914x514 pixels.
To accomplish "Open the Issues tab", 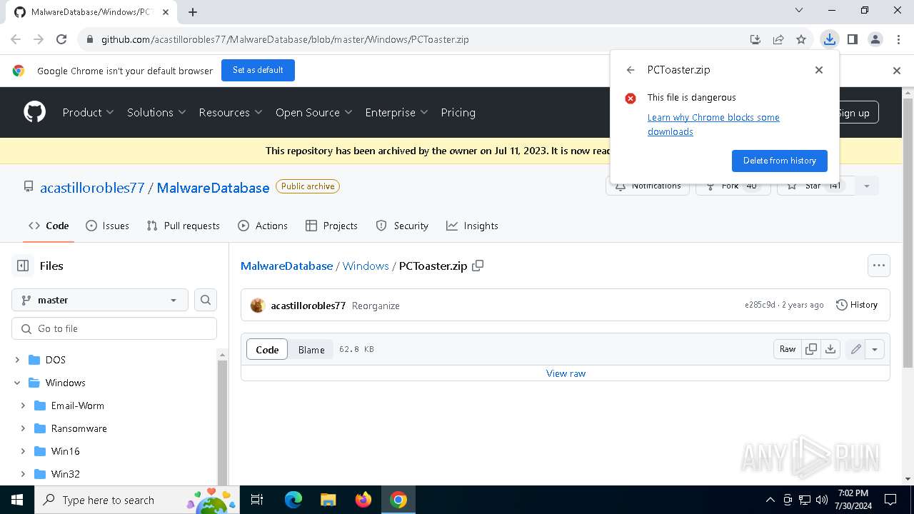I will [x=107, y=226].
